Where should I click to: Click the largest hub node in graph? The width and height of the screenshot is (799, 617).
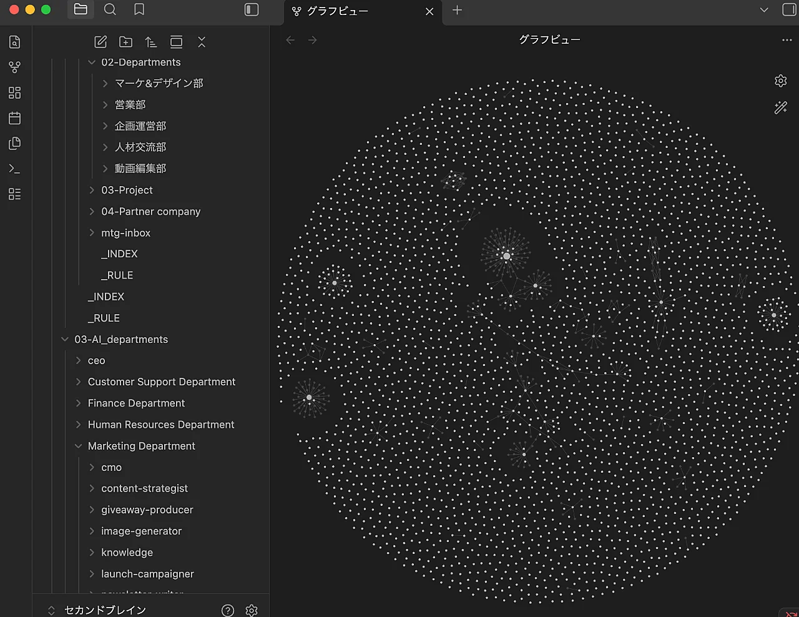pos(506,256)
